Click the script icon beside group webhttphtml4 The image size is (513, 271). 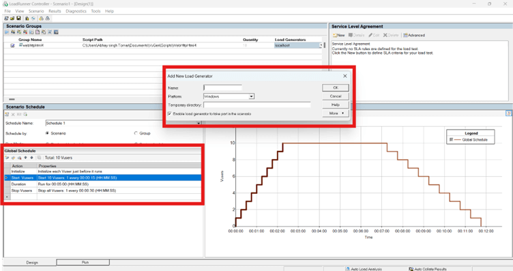(x=20, y=45)
